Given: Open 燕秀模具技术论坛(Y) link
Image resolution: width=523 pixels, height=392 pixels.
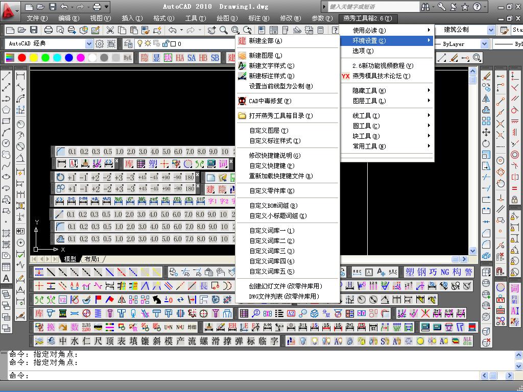Looking at the screenshot, I should (387, 76).
